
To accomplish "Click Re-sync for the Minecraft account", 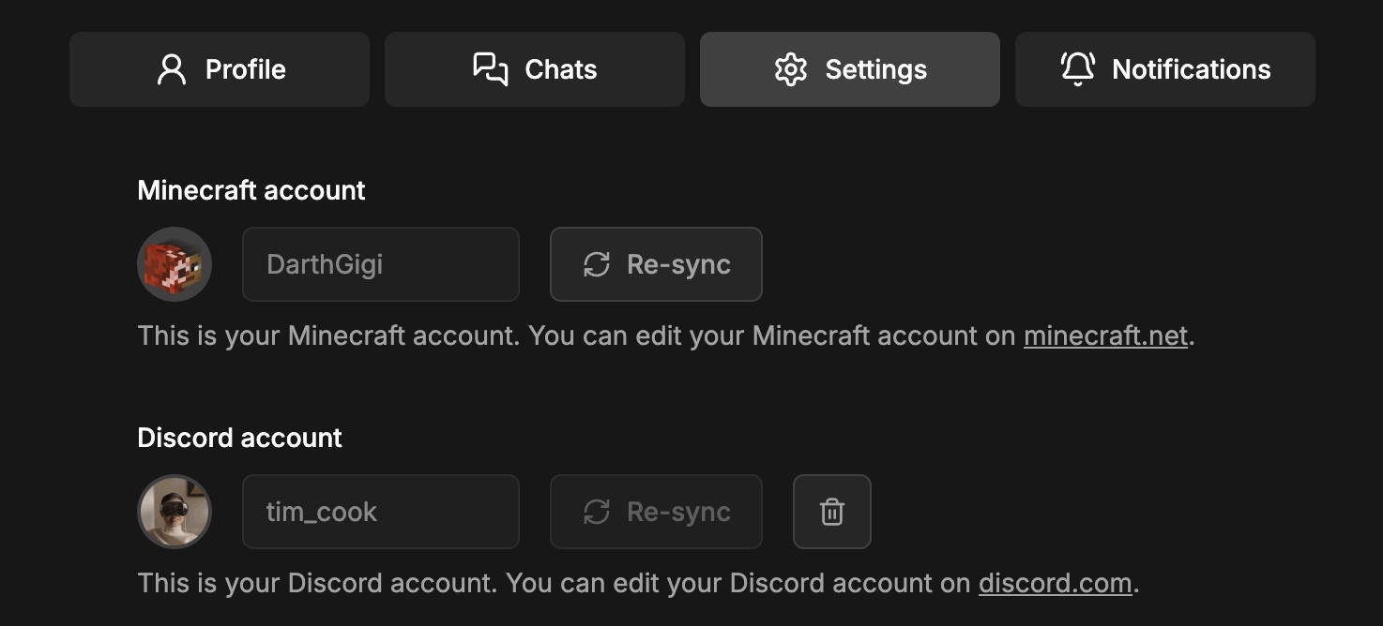I will 656,264.
